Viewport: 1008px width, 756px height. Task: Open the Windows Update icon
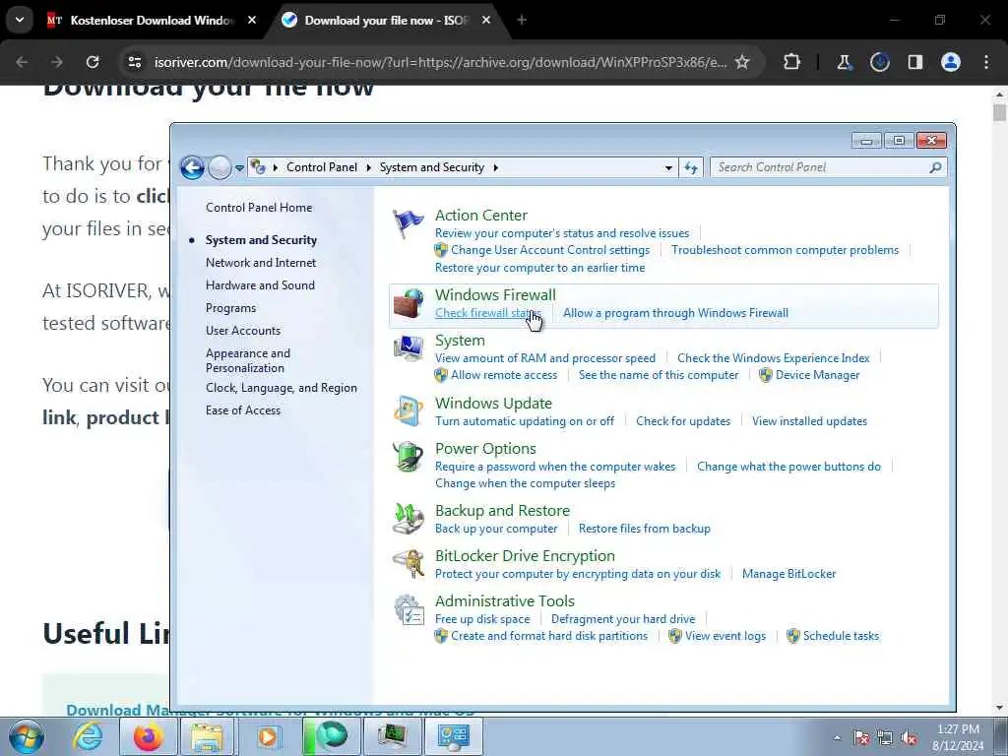click(x=409, y=411)
